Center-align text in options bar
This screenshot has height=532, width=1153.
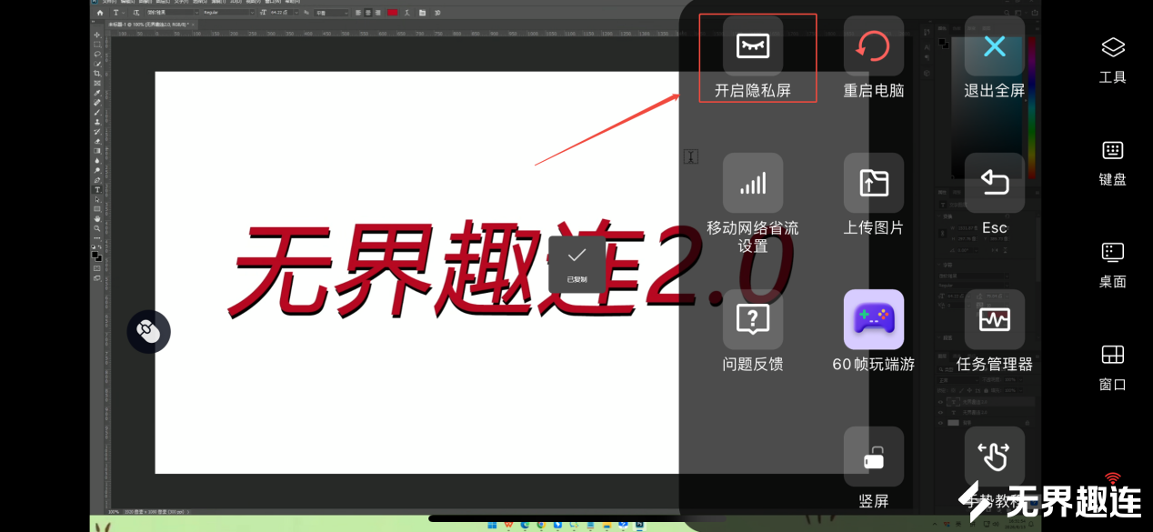click(367, 13)
